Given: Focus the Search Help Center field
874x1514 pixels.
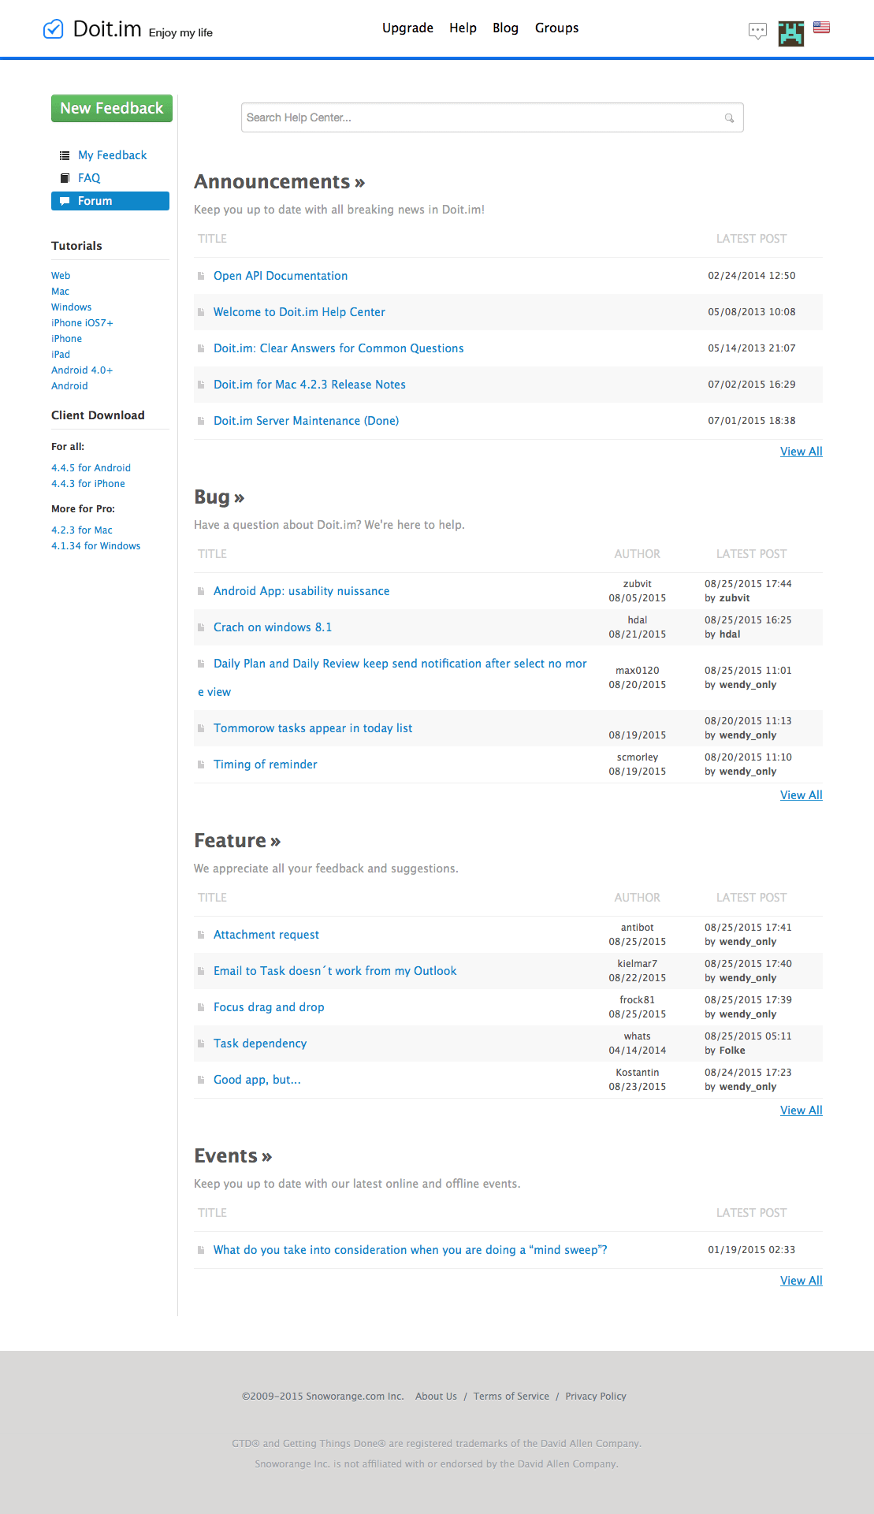Looking at the screenshot, I should [x=481, y=118].
